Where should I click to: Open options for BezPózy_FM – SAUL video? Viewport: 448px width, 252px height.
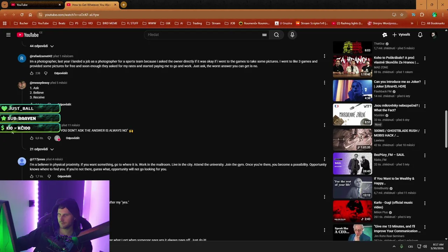point(425,155)
